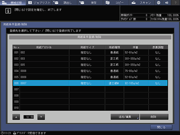The width and height of the screenshot is (180, 135).
Task: Click the speaker volume icon
Action: click(x=167, y=2)
